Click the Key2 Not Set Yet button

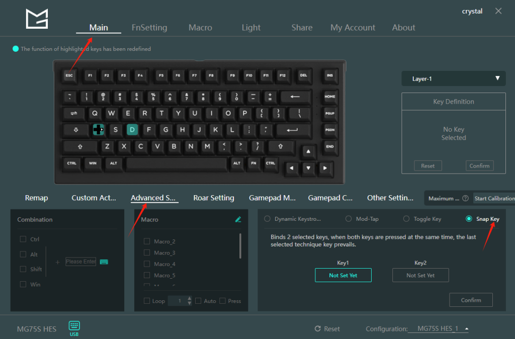coord(420,275)
